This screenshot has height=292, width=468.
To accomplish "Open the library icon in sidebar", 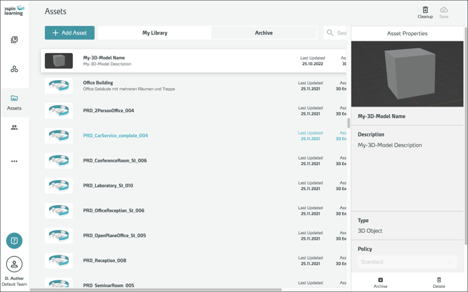I will [14, 40].
